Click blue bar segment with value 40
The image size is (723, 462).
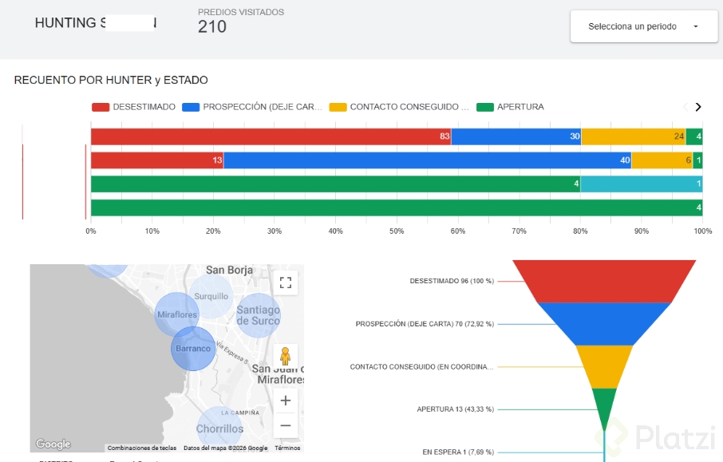click(428, 160)
